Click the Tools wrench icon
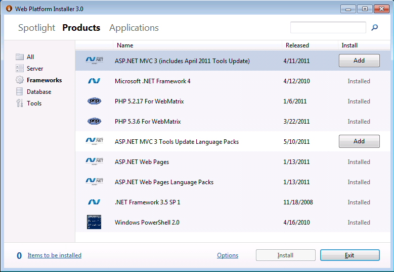The image size is (394, 272). [20, 103]
